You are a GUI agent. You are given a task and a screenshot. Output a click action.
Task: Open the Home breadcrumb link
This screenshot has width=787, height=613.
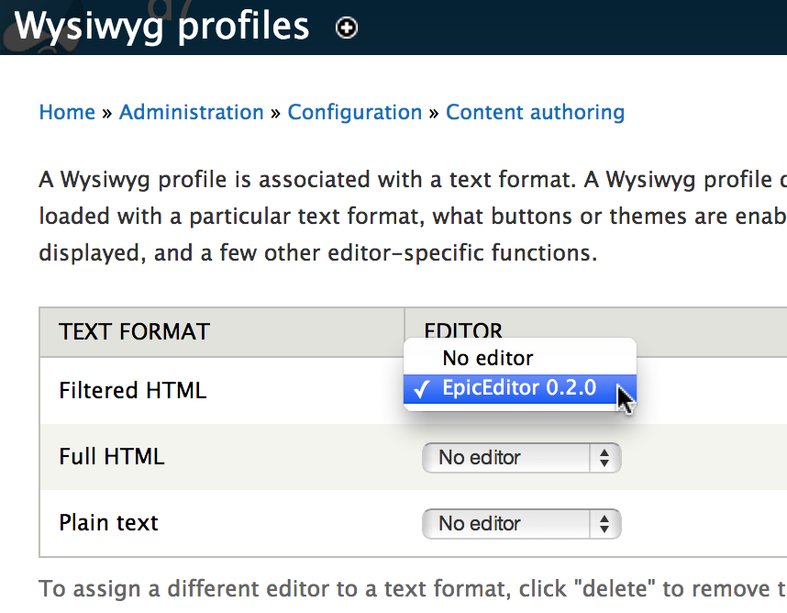(x=66, y=112)
